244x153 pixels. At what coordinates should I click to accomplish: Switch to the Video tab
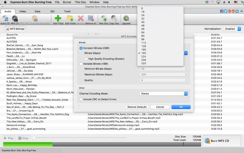[x=23, y=11]
